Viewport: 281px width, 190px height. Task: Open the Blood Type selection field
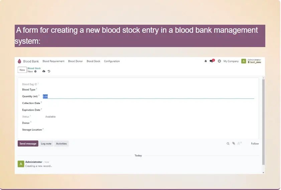(x=147, y=89)
